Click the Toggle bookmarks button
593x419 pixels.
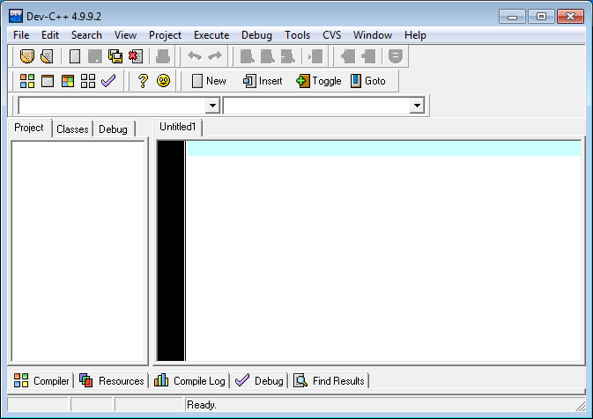319,81
